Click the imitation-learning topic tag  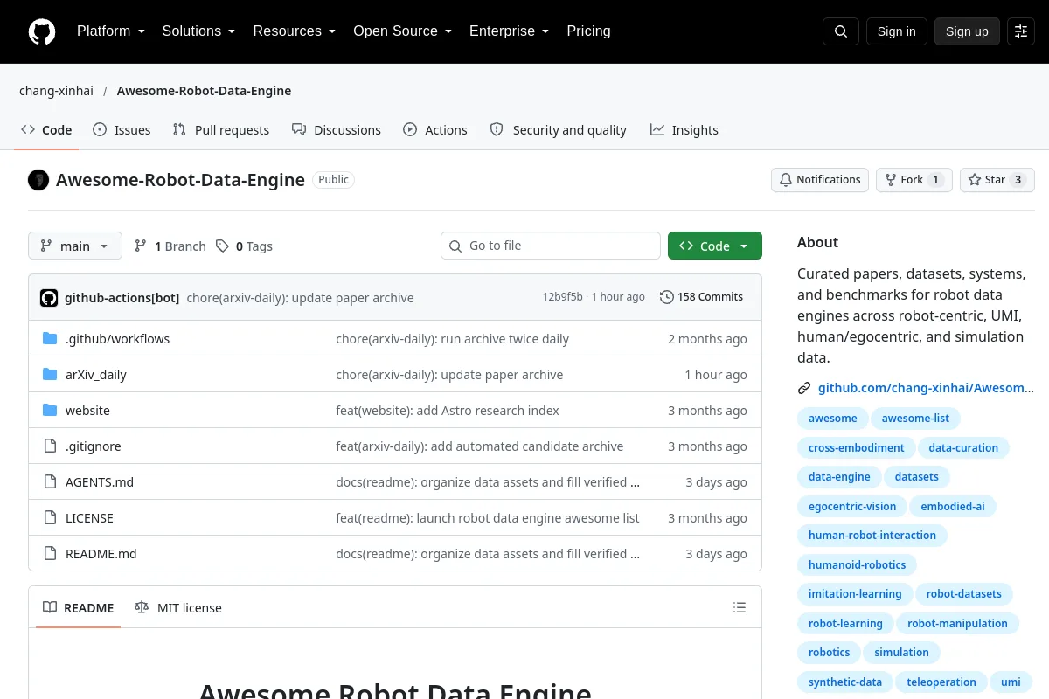pos(855,594)
